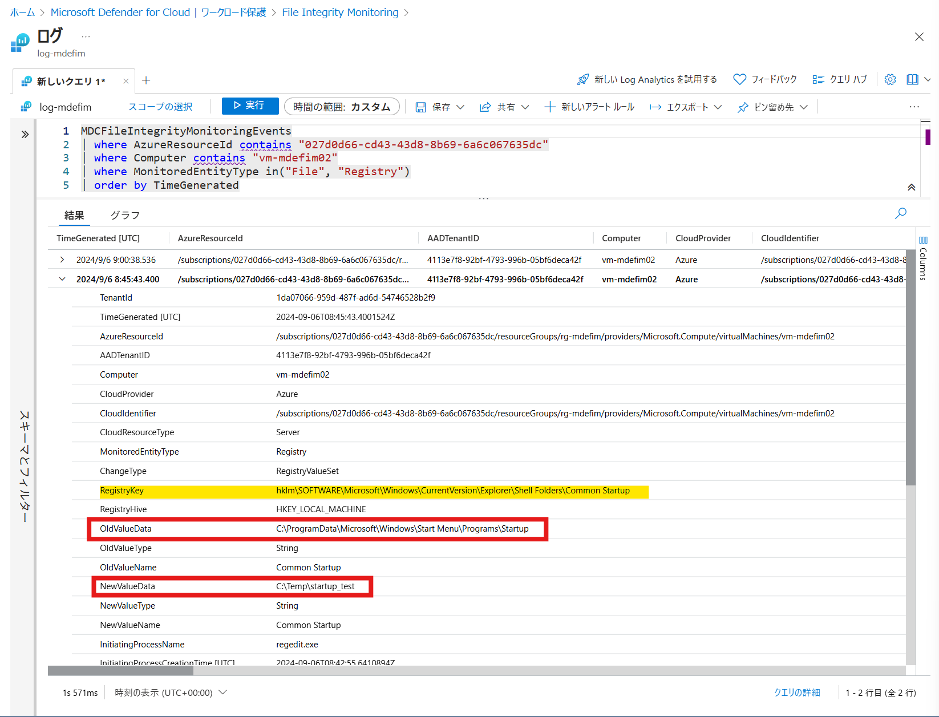Expand the 共有 dropdown chevron
939x717 pixels.
525,107
